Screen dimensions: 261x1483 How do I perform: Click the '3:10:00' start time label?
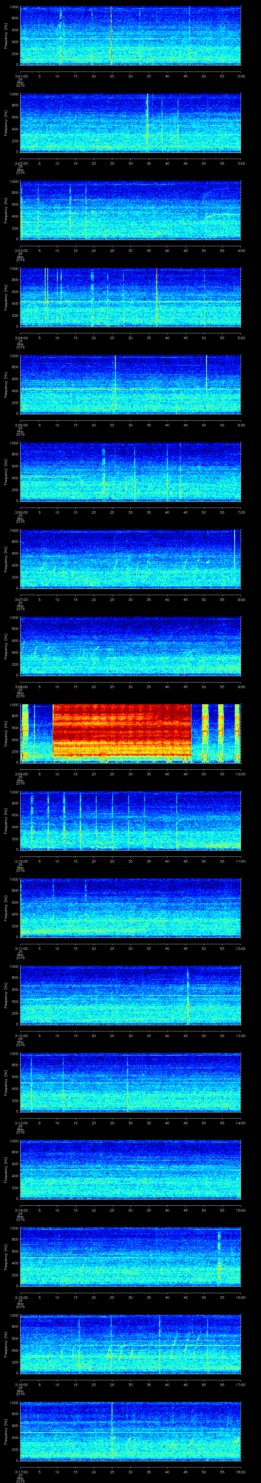point(21,861)
